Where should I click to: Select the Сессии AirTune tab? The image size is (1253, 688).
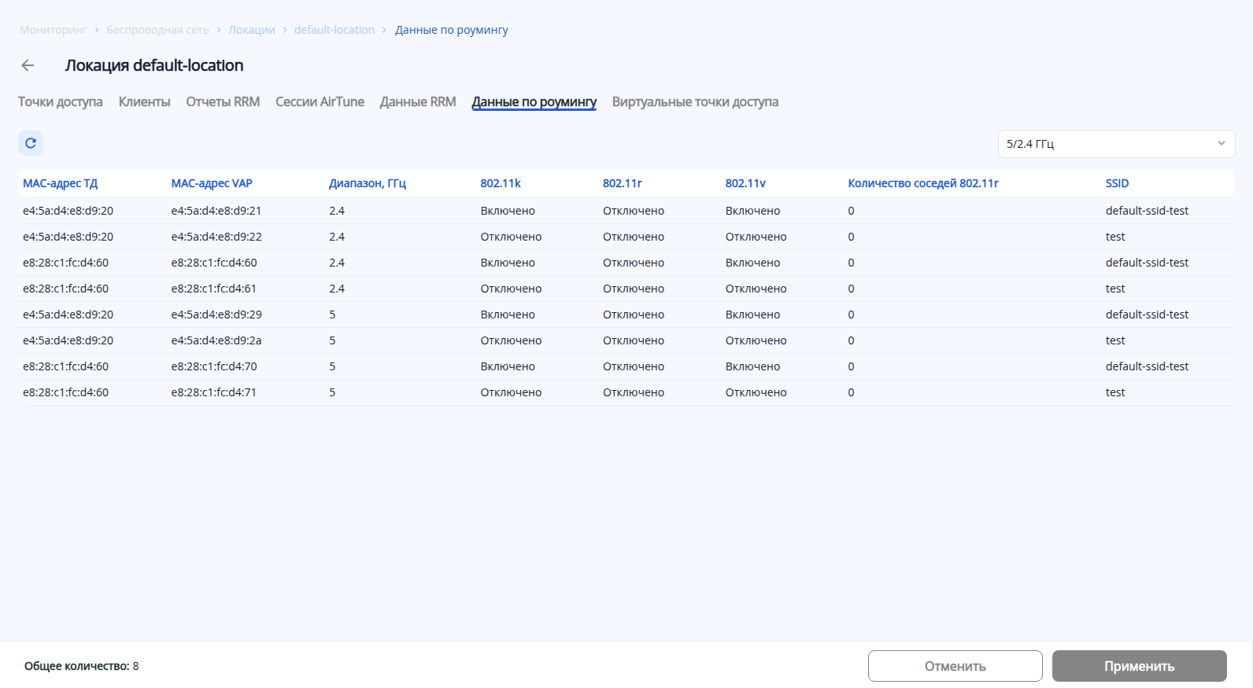click(x=320, y=102)
